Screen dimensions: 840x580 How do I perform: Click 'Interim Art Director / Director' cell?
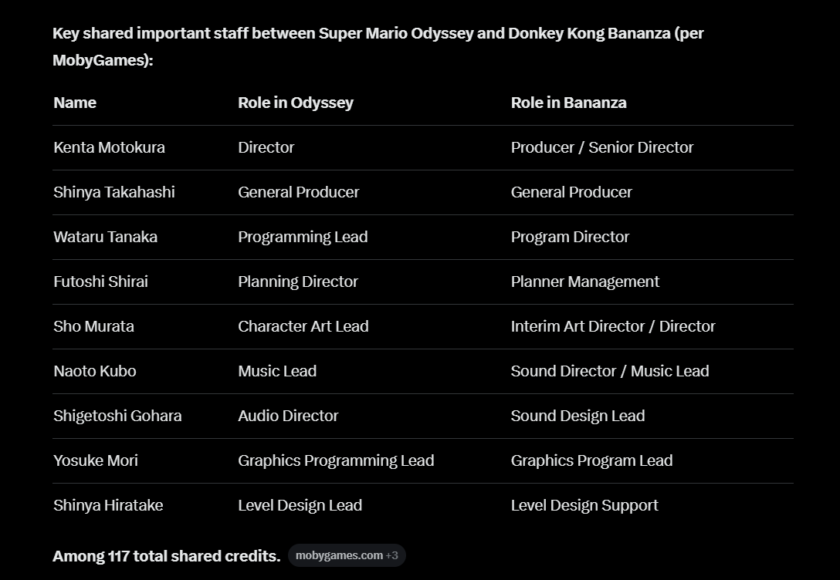pos(613,326)
